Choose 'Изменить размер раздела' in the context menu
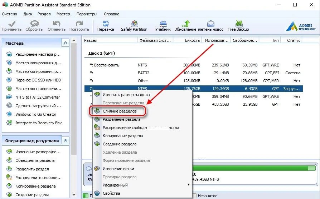 click(x=142, y=95)
